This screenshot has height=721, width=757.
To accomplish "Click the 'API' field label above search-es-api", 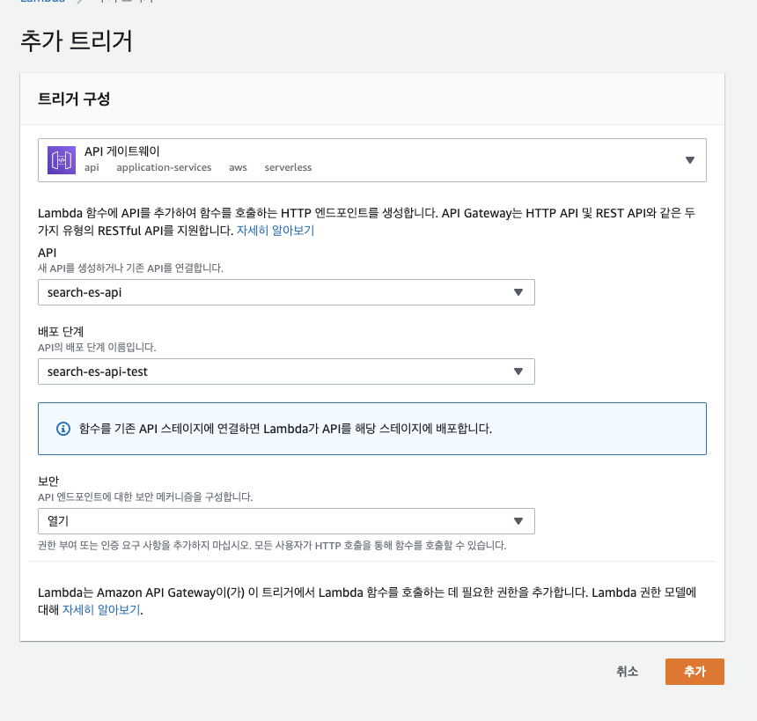I will [x=47, y=253].
